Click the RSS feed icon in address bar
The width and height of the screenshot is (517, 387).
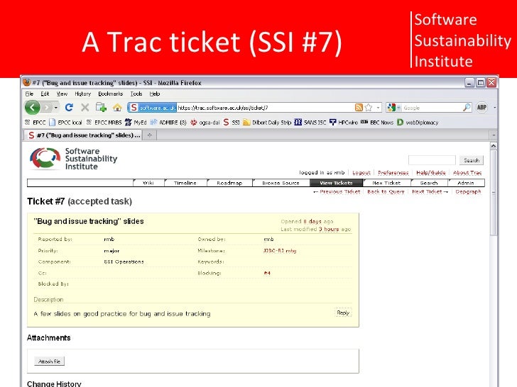(359, 108)
